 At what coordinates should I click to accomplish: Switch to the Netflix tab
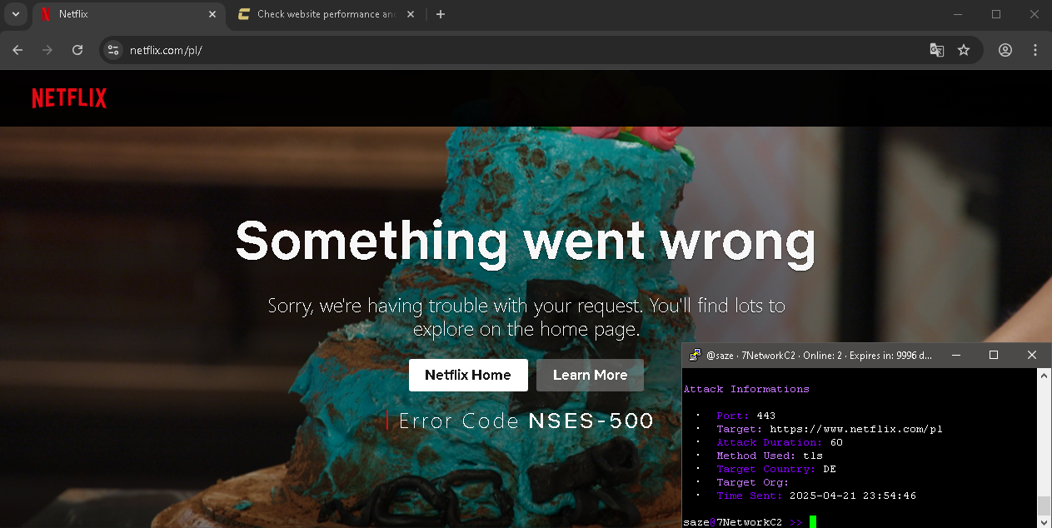pos(128,14)
